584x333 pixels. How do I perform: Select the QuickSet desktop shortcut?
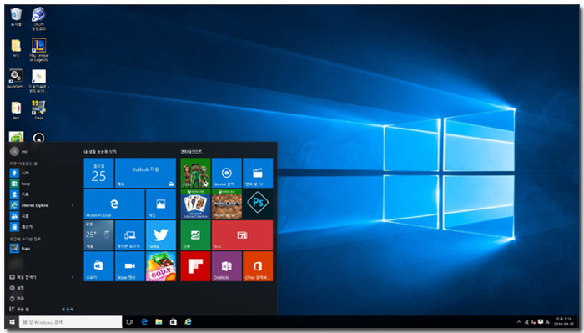click(x=16, y=79)
